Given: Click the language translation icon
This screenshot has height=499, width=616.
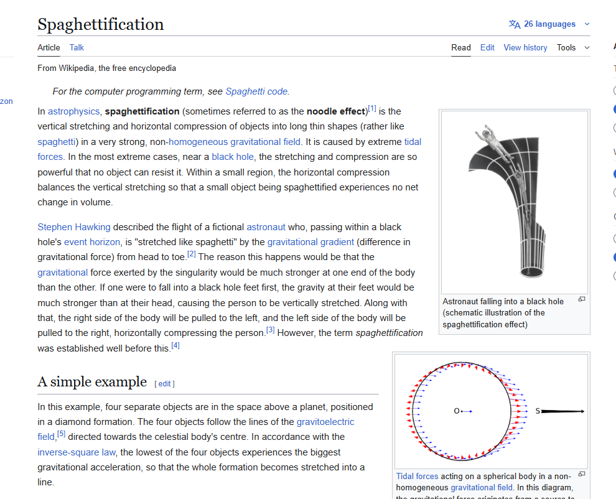Looking at the screenshot, I should point(514,24).
